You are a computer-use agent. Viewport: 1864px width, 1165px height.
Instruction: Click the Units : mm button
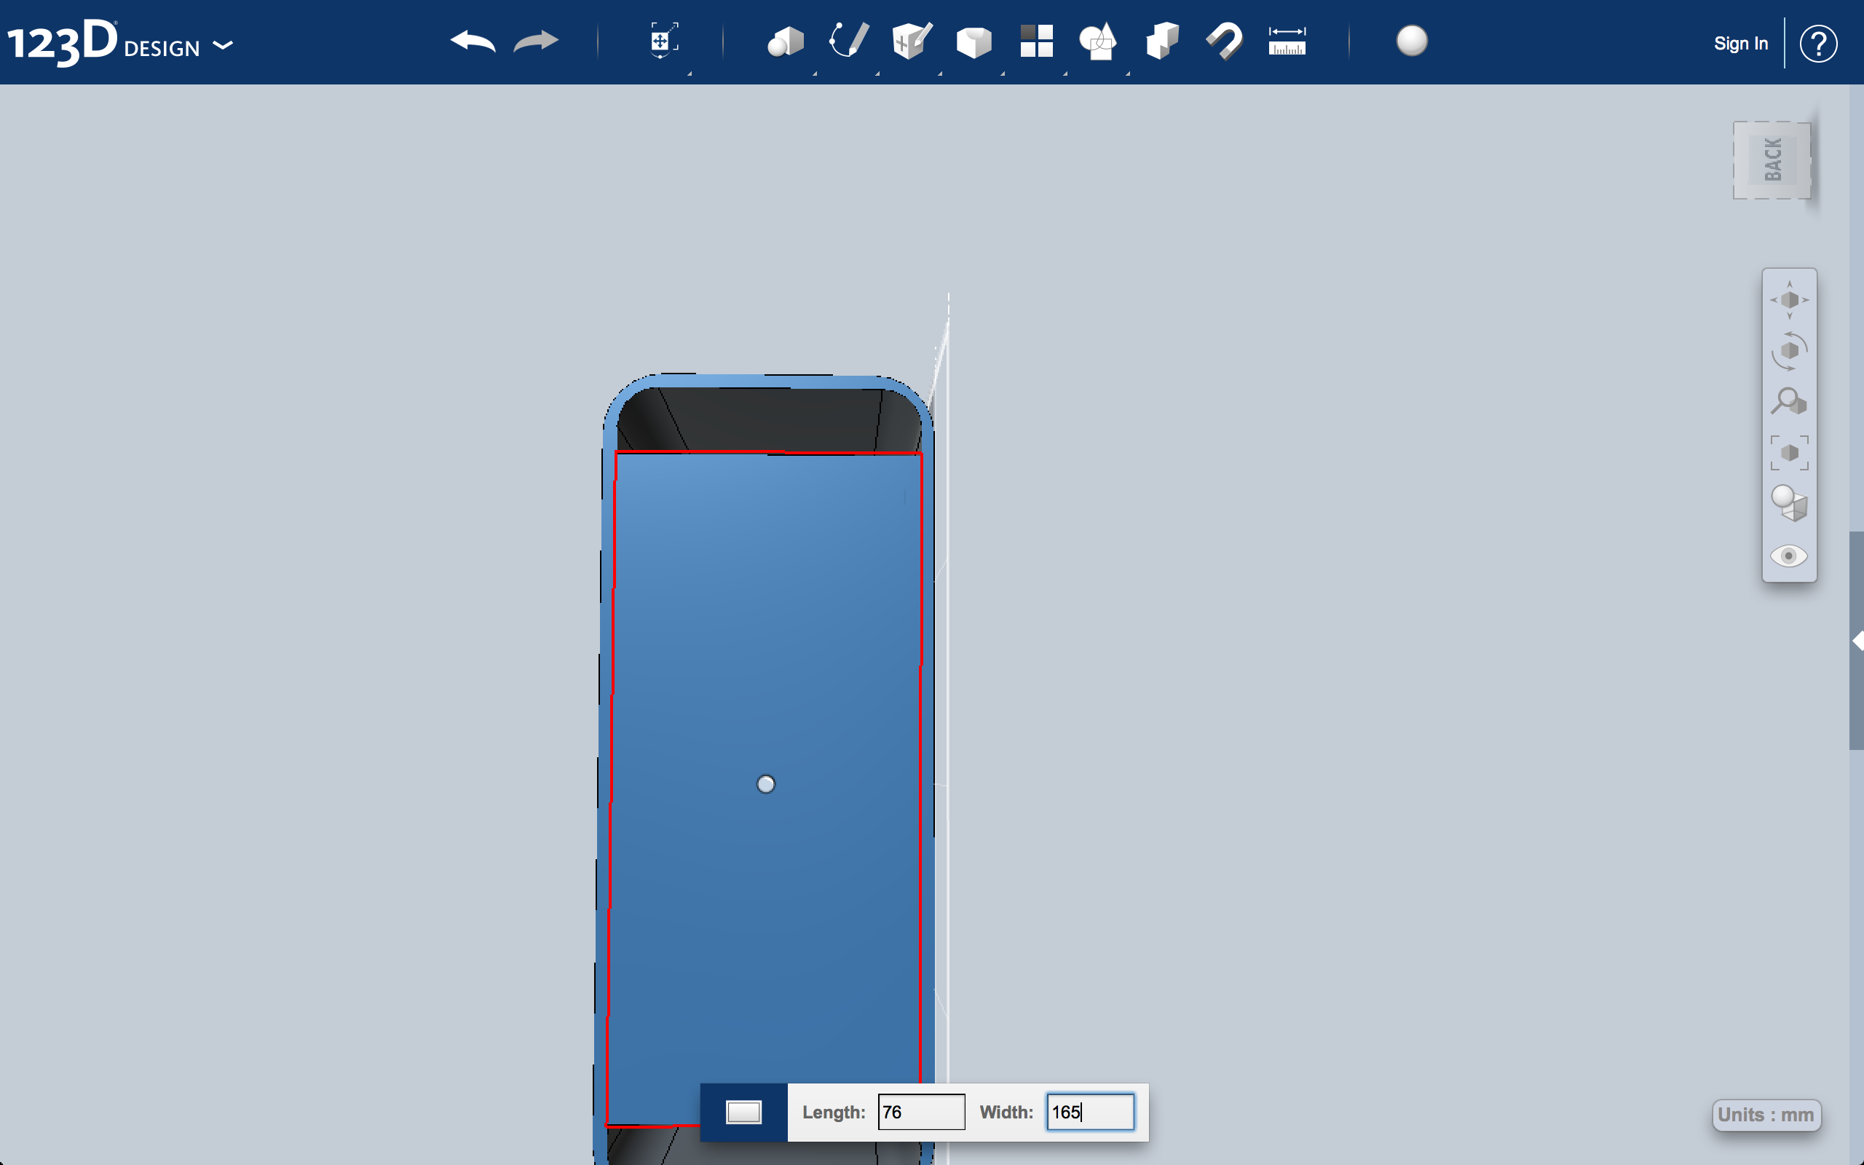click(x=1765, y=1115)
